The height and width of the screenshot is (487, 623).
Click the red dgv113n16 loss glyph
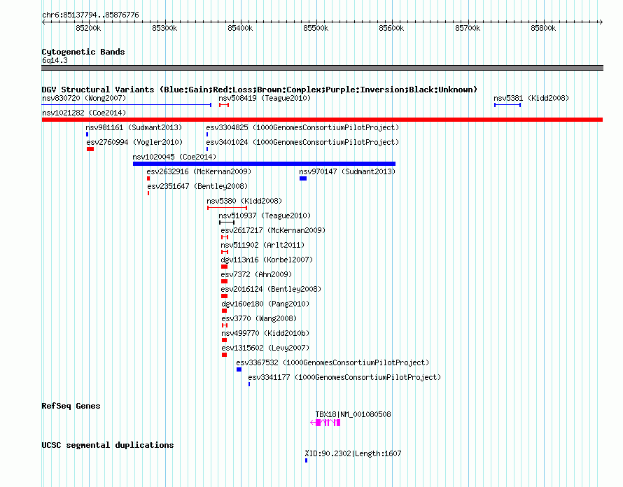pos(224,267)
